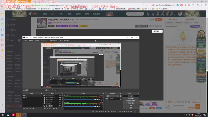Open source filters button in OBS
Image resolution: width=208 pixels, height=117 pixels.
coord(54,90)
